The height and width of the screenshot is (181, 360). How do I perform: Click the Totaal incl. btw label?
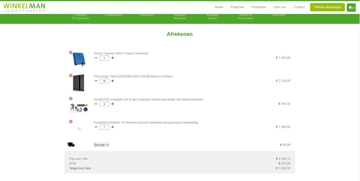pos(80,168)
